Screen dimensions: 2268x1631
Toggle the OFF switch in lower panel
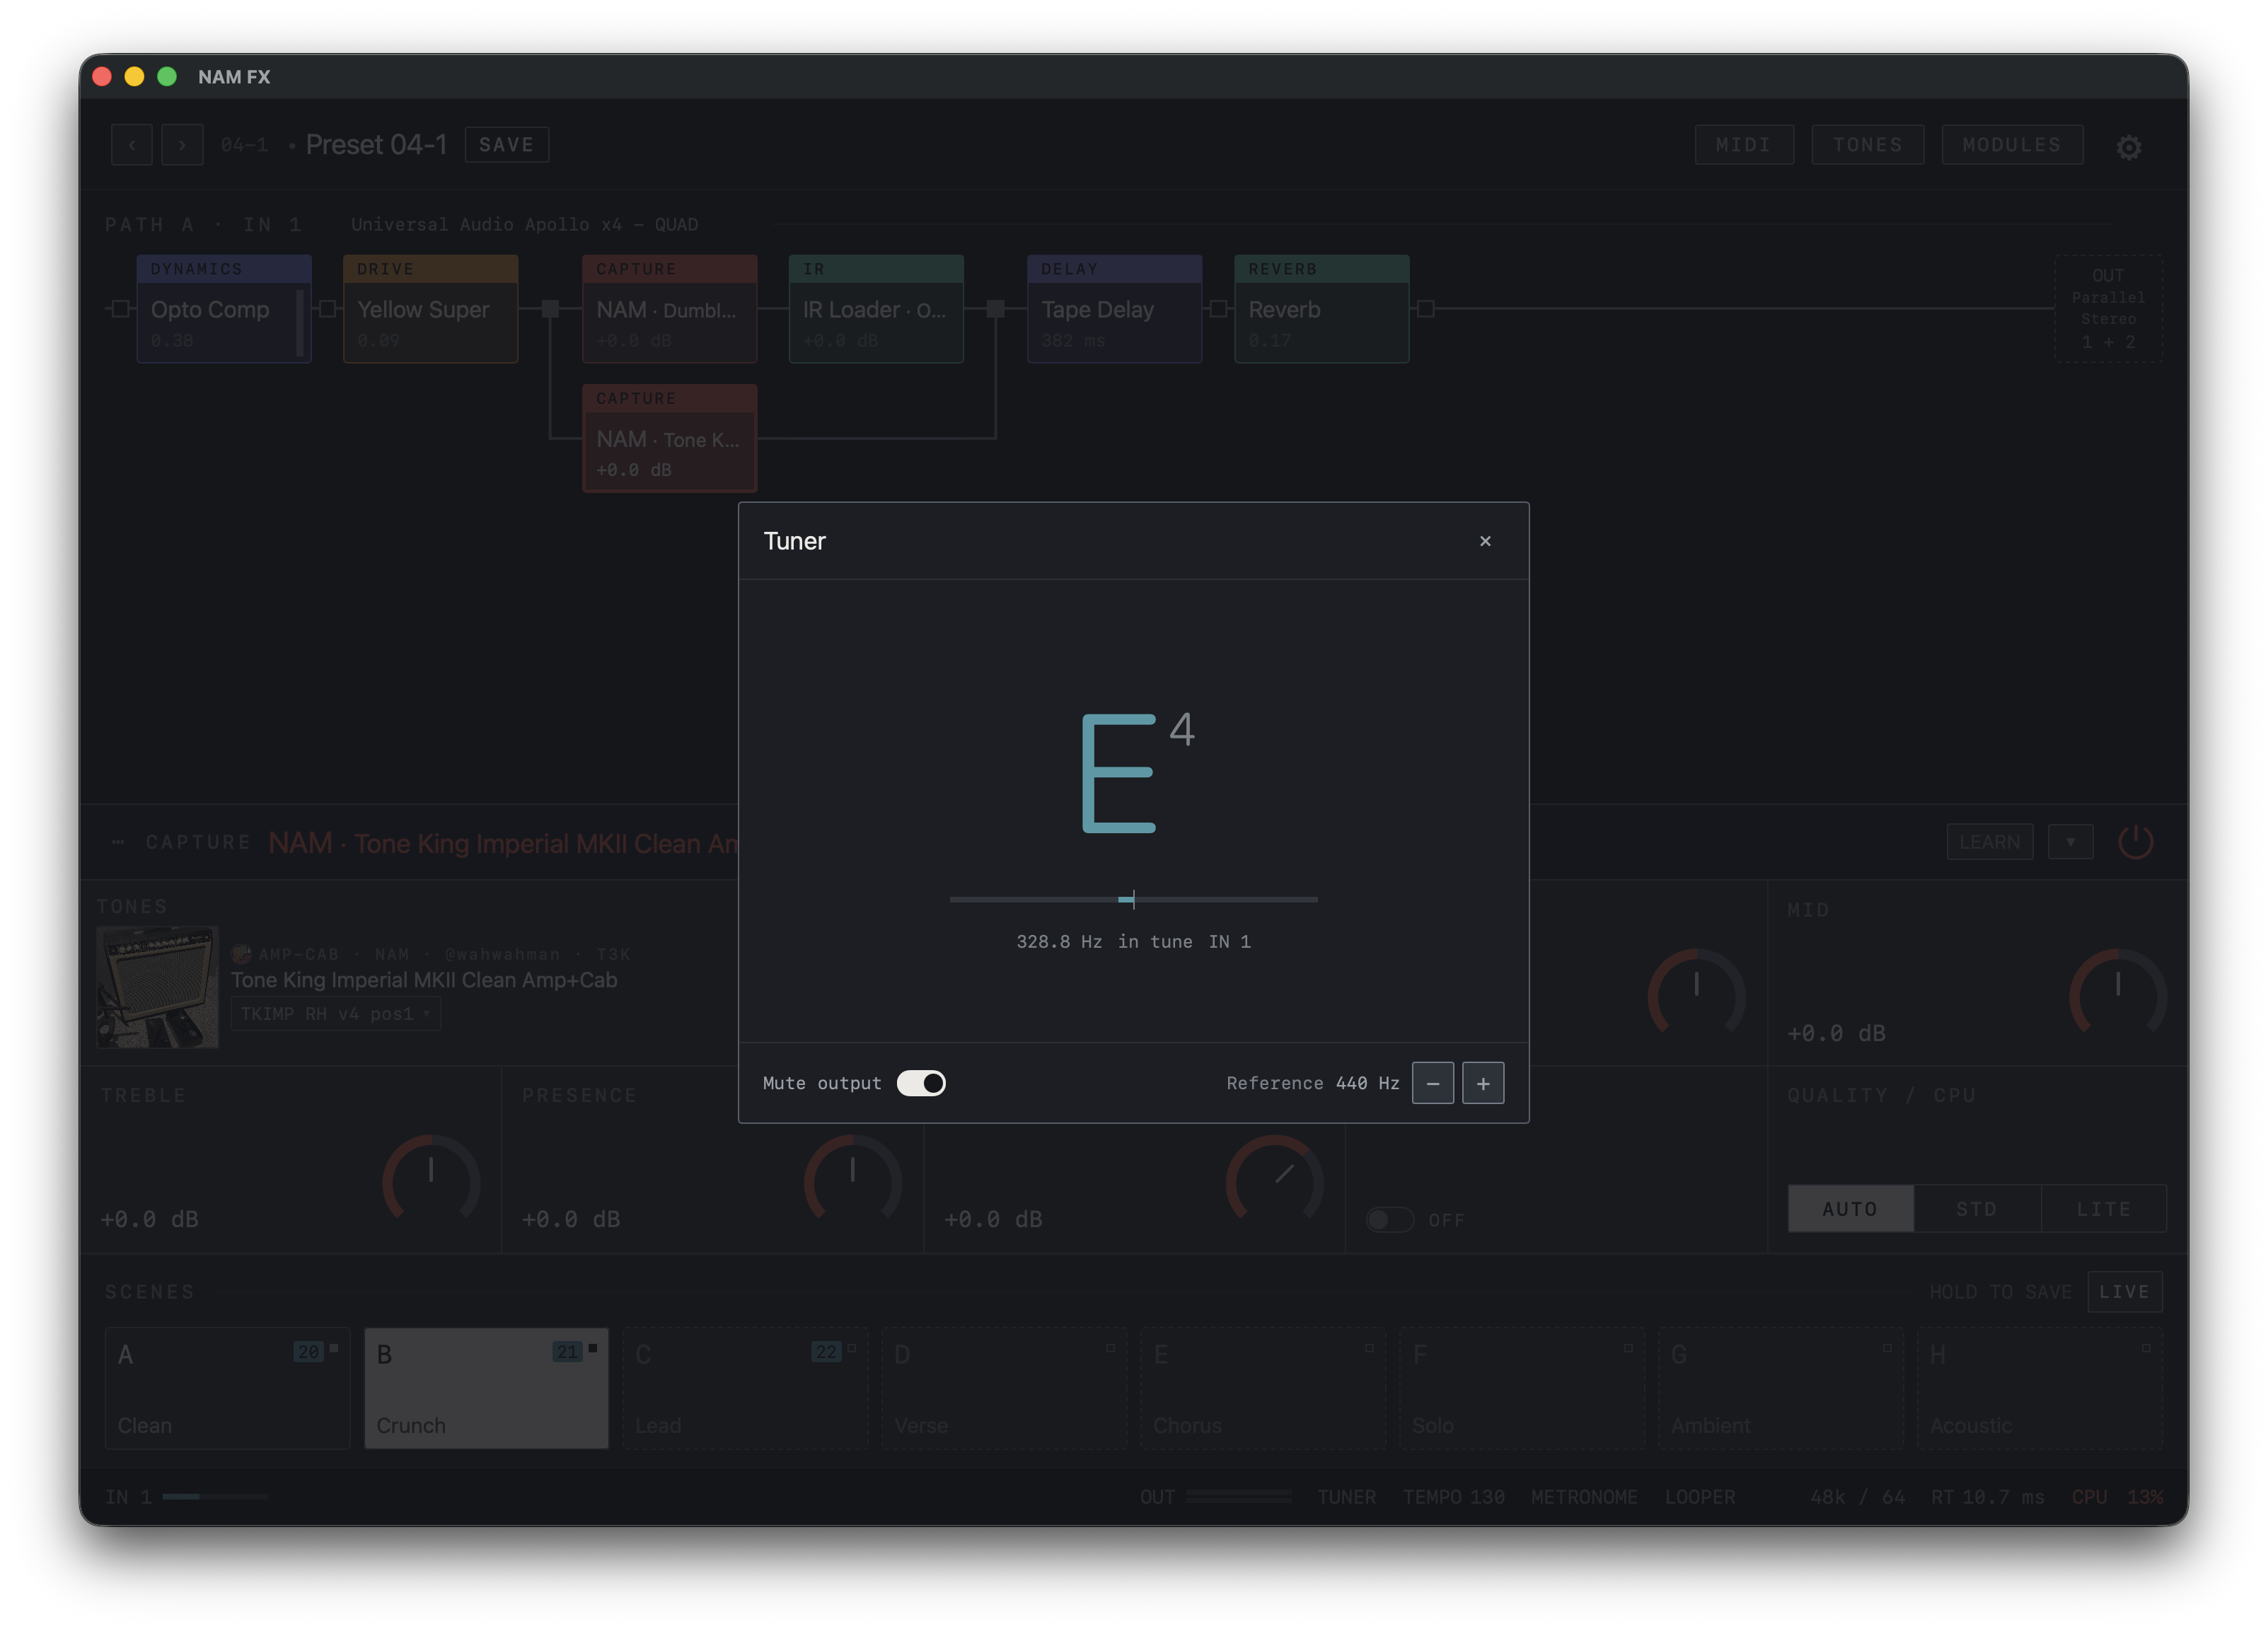click(x=1390, y=1220)
